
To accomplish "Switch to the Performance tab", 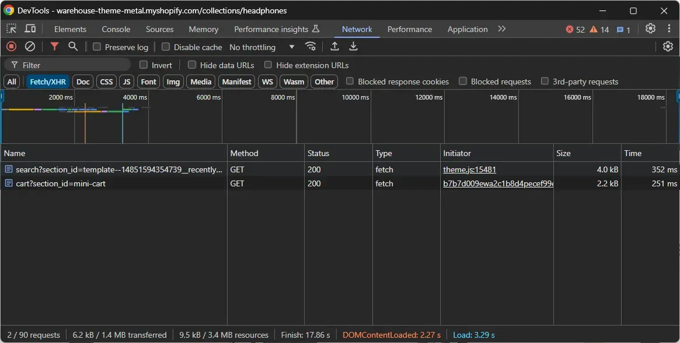I will (x=409, y=29).
